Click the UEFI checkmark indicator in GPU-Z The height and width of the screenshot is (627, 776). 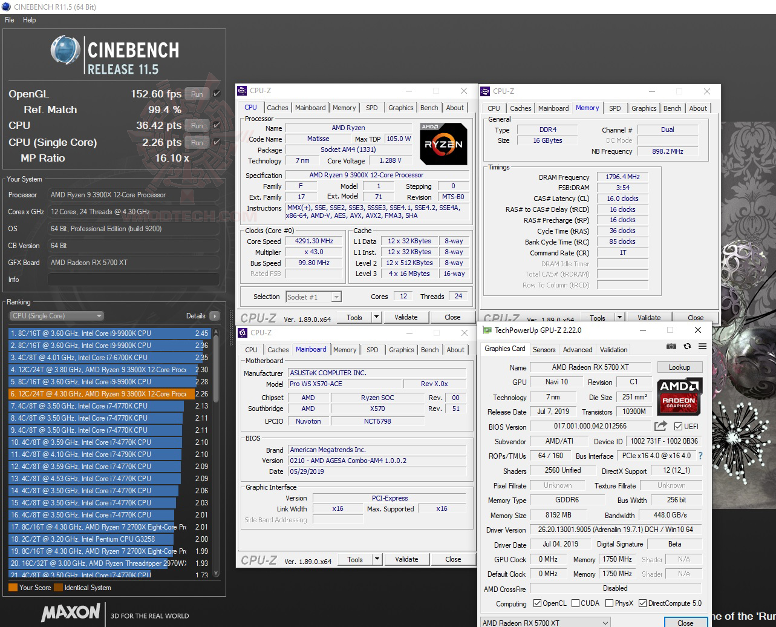tap(679, 426)
